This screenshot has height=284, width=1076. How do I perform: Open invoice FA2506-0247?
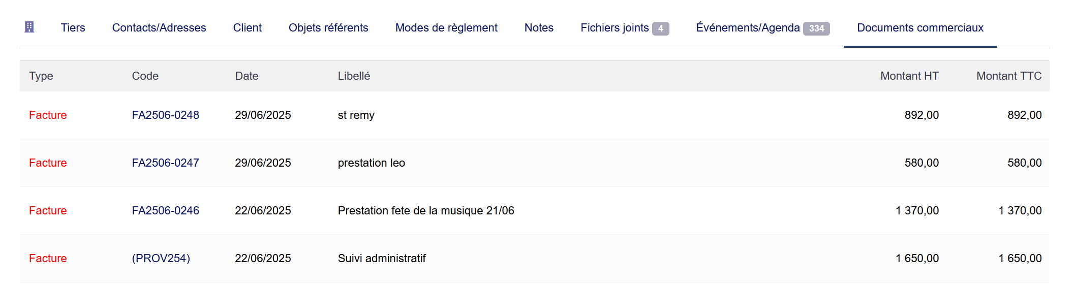166,163
